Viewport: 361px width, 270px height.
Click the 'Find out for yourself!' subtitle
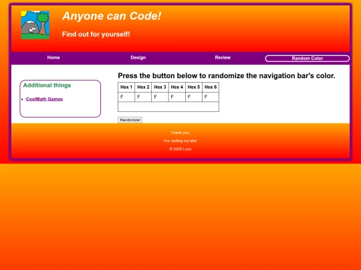pyautogui.click(x=96, y=34)
